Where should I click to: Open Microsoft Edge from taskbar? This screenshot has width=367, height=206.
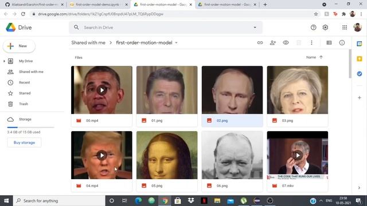coord(138,201)
